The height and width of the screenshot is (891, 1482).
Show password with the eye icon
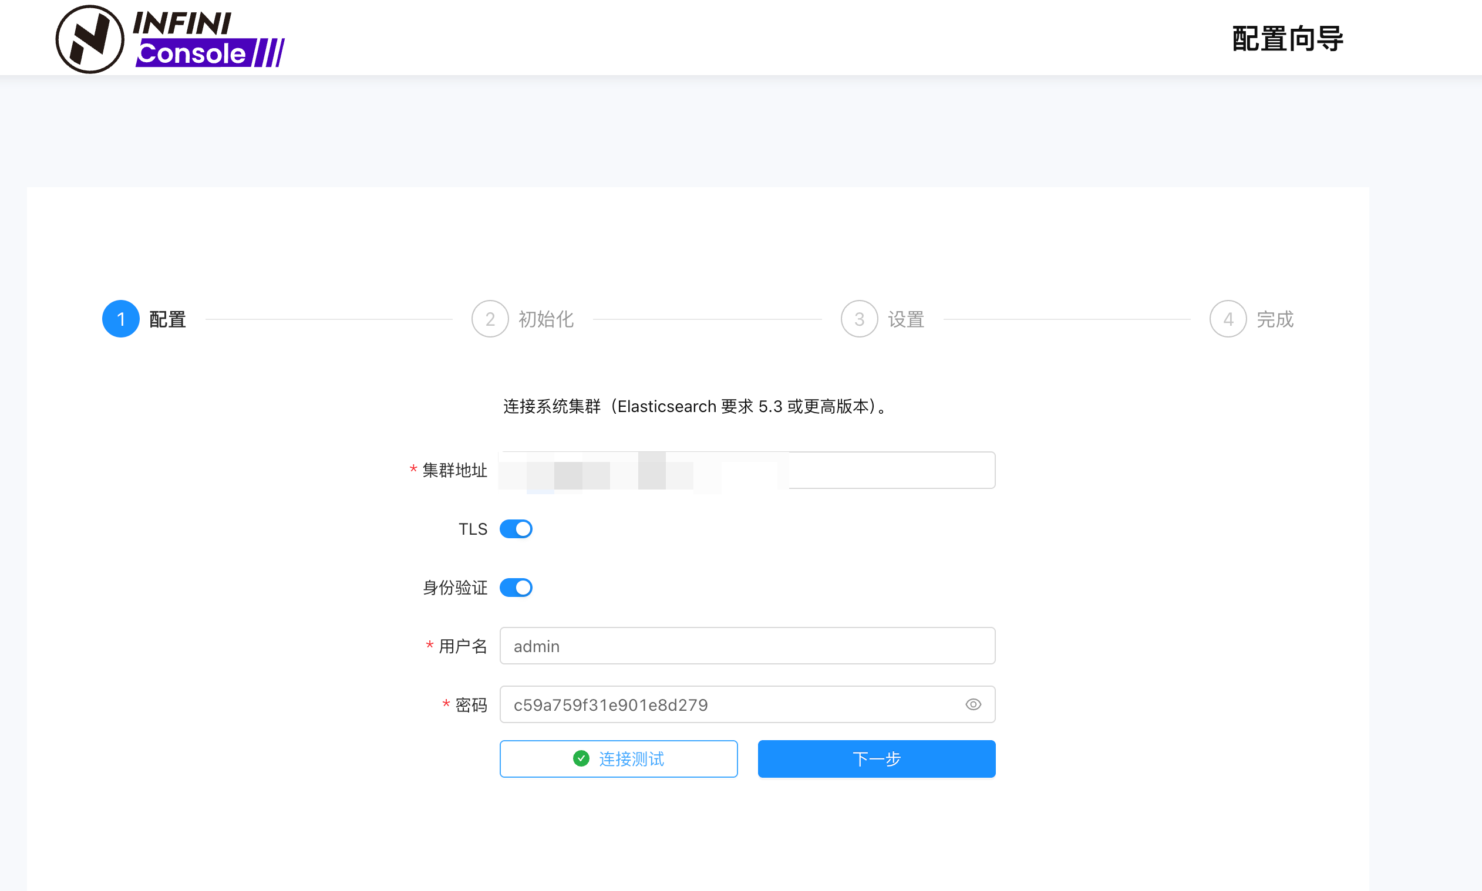point(973,704)
